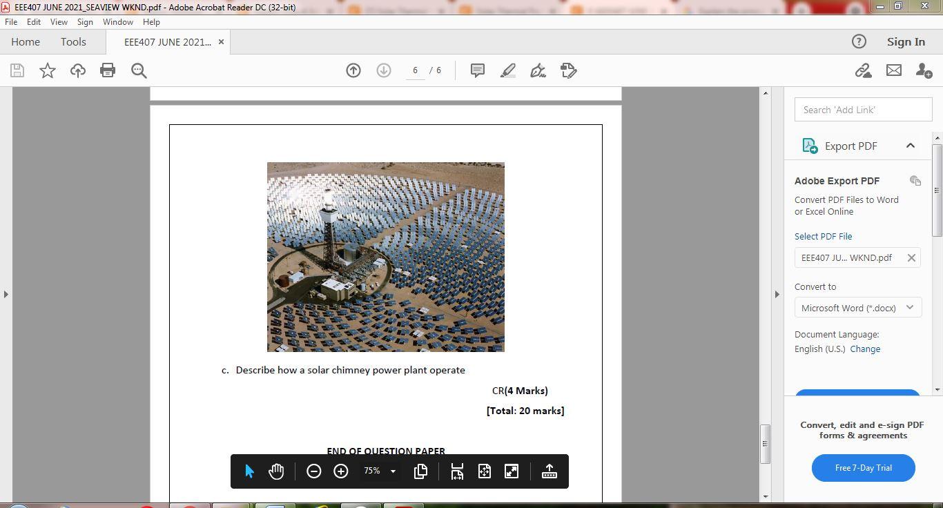This screenshot has height=508, width=943.
Task: Click the selected file name EEE407 JU... WKND.pdf
Action: click(846, 258)
